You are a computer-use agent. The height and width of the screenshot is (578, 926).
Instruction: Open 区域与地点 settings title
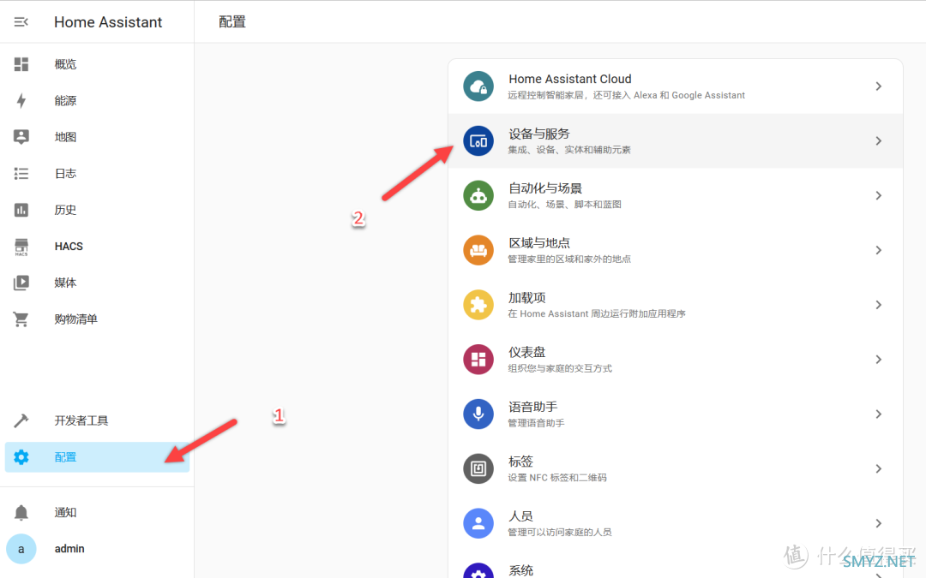(539, 243)
